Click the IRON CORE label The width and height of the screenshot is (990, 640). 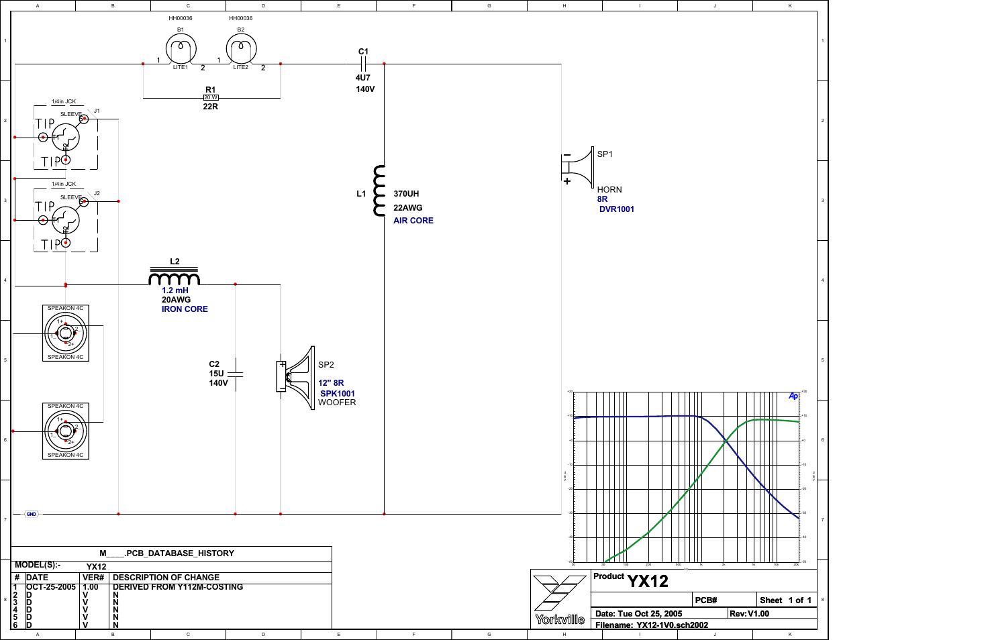click(x=185, y=309)
